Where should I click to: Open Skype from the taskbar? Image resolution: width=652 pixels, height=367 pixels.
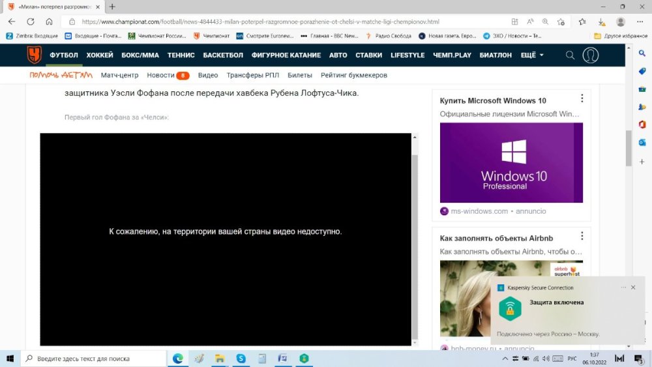pyautogui.click(x=241, y=359)
